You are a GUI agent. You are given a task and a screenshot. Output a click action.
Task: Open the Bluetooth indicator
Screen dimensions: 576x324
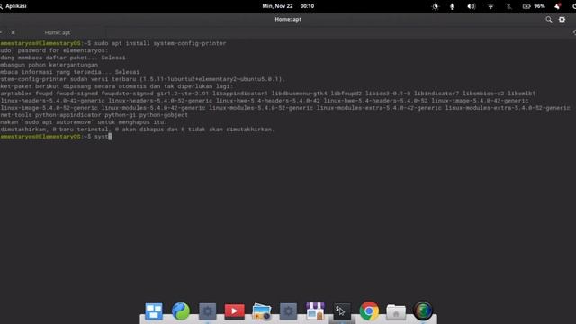(508, 6)
